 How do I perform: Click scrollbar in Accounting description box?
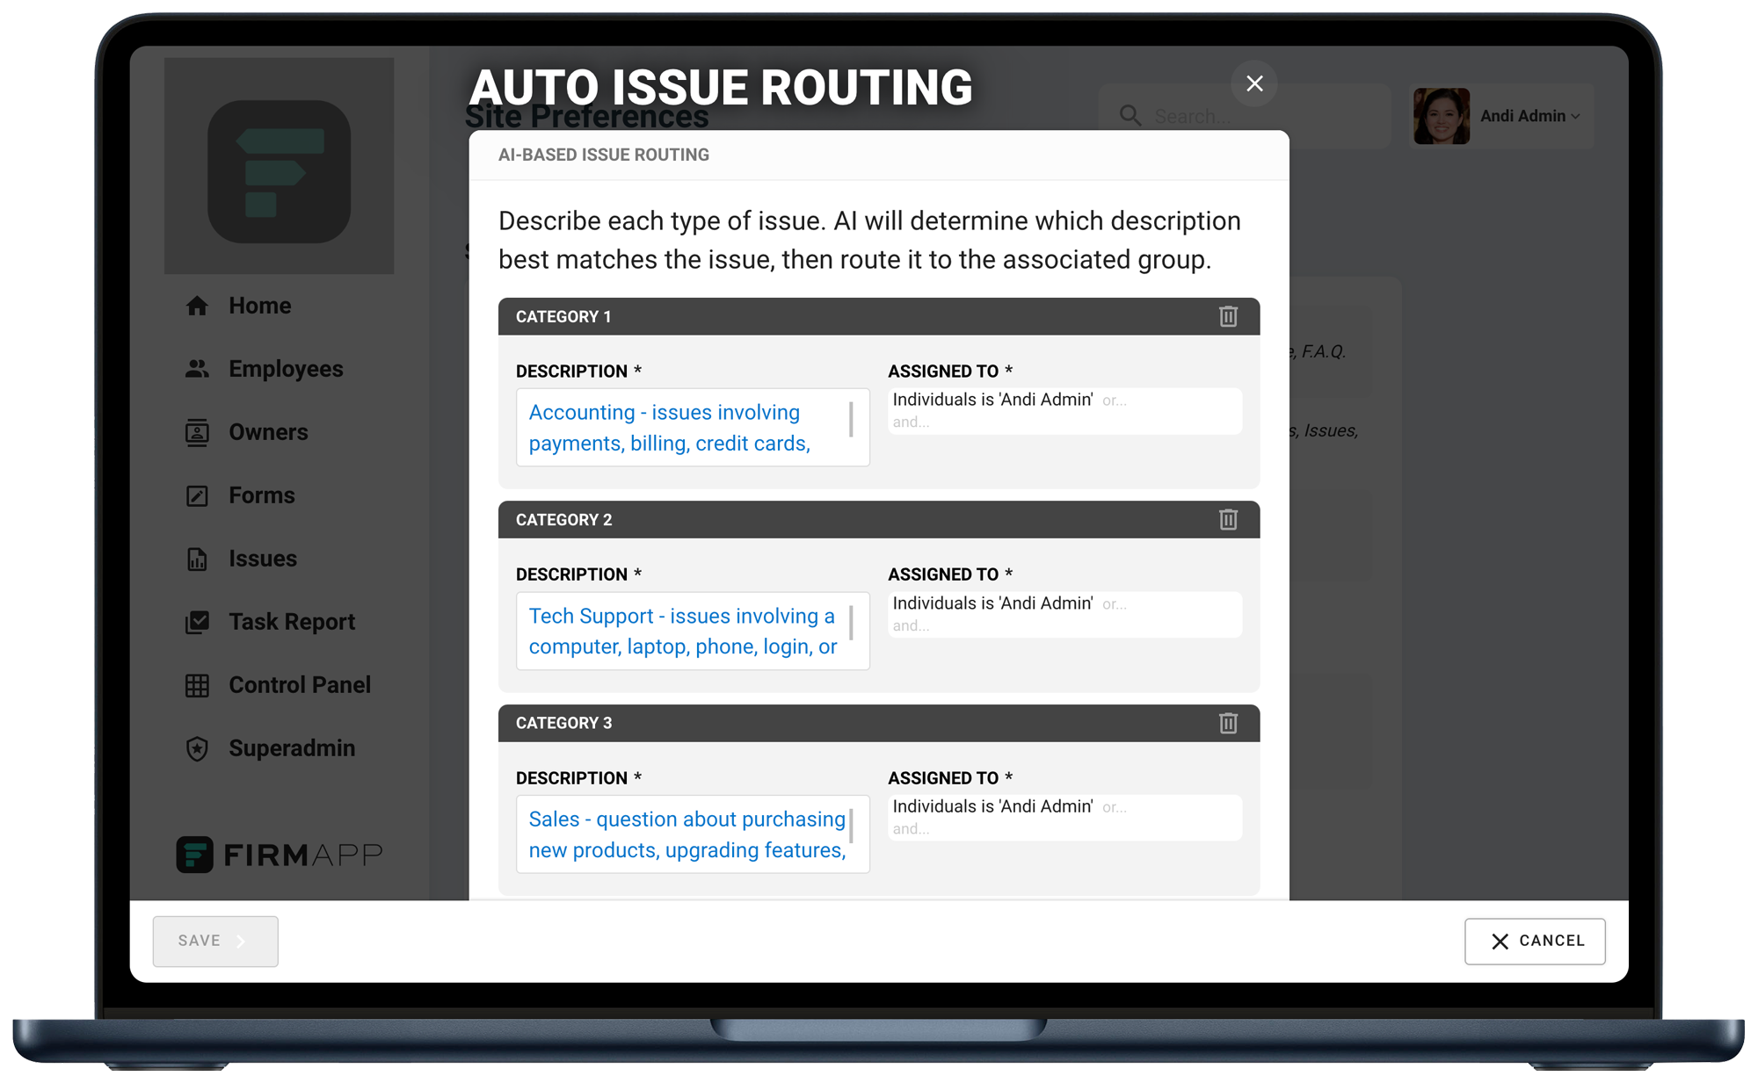(x=851, y=419)
